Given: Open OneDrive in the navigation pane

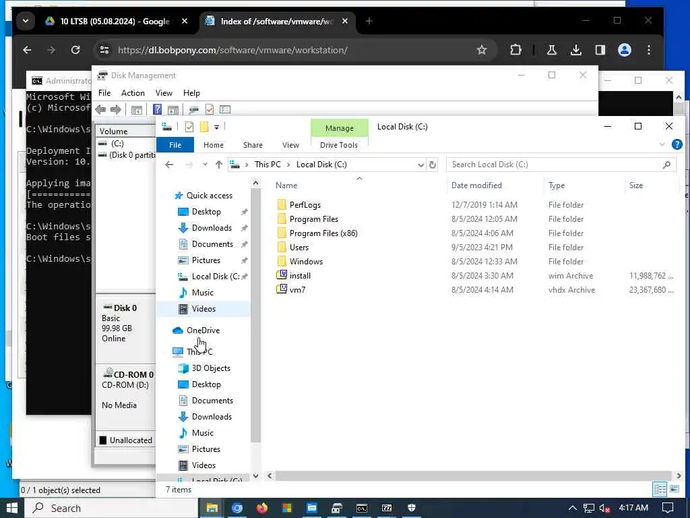Looking at the screenshot, I should 203,330.
